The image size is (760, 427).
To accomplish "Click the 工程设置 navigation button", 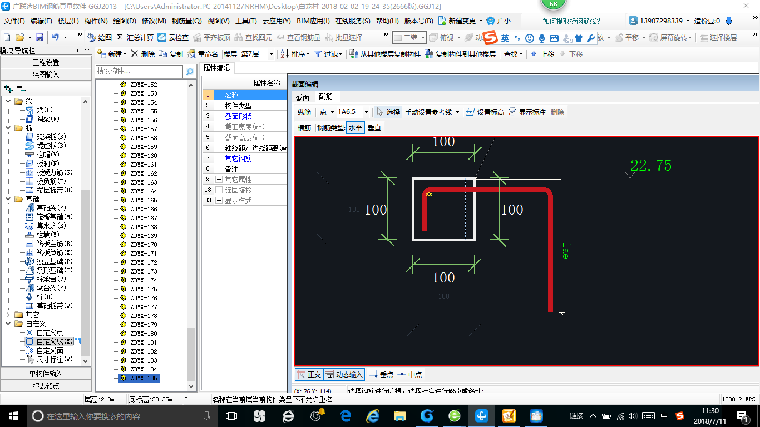I will click(46, 62).
